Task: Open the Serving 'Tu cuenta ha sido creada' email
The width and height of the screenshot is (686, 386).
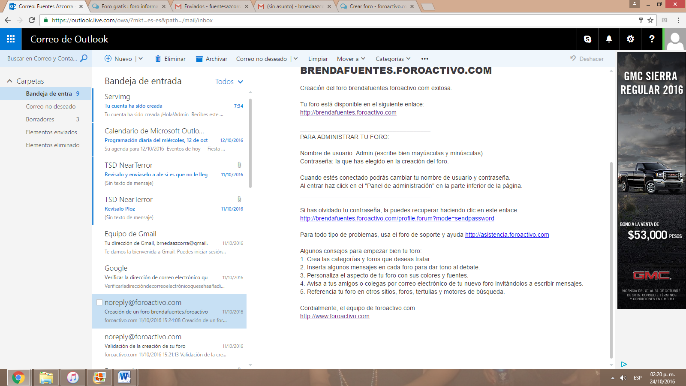Action: (x=170, y=105)
